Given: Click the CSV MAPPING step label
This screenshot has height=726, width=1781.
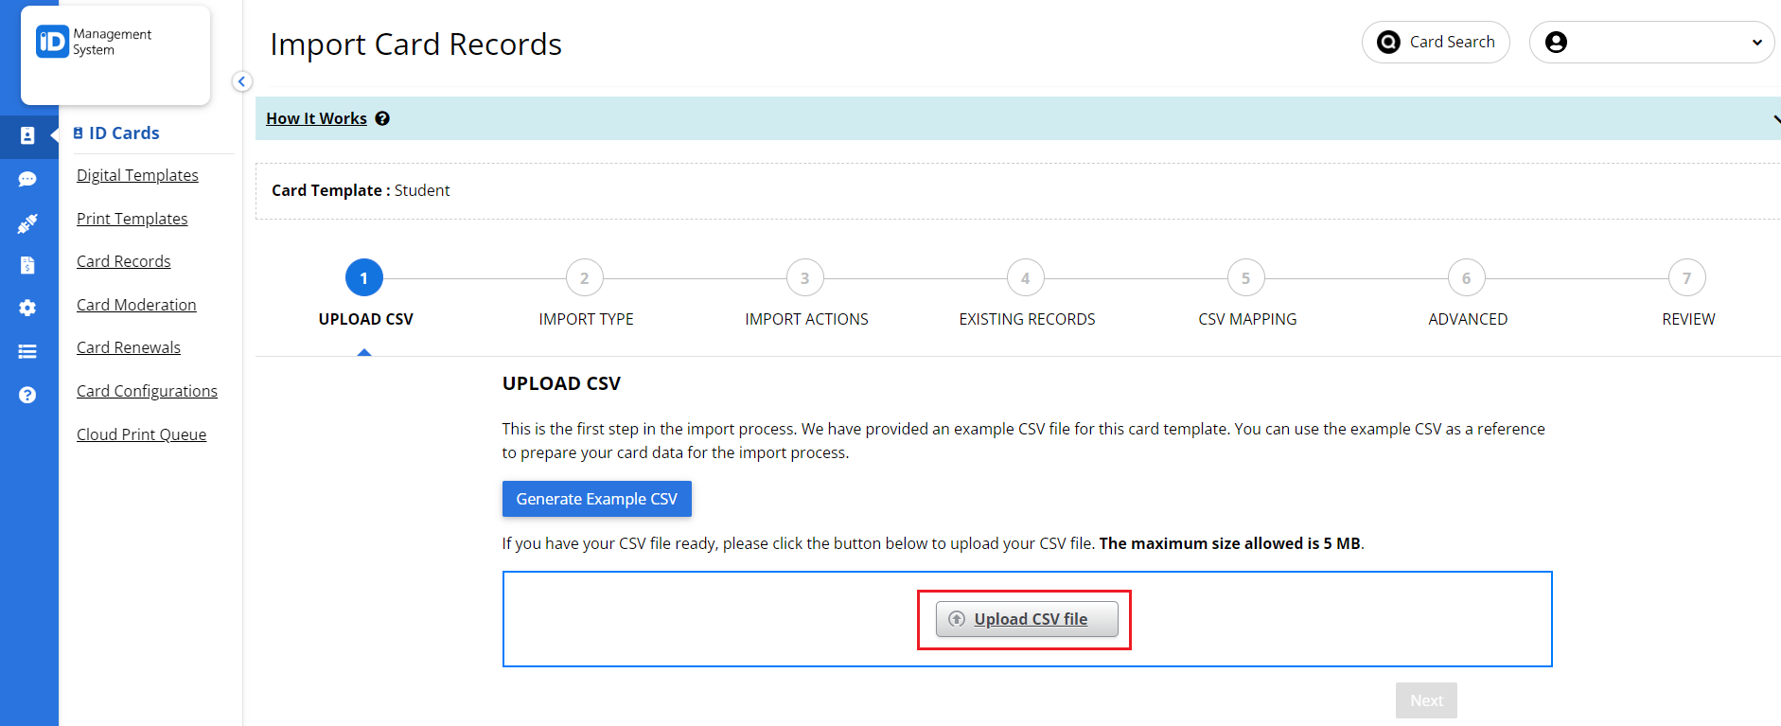Looking at the screenshot, I should click(x=1247, y=319).
